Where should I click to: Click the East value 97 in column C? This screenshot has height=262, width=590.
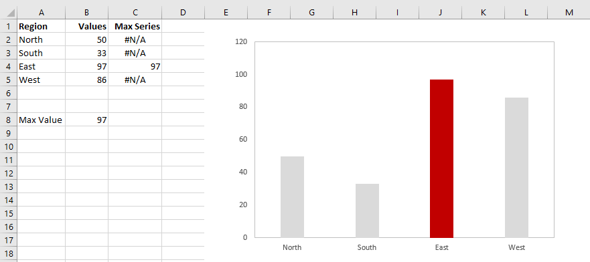pyautogui.click(x=135, y=66)
